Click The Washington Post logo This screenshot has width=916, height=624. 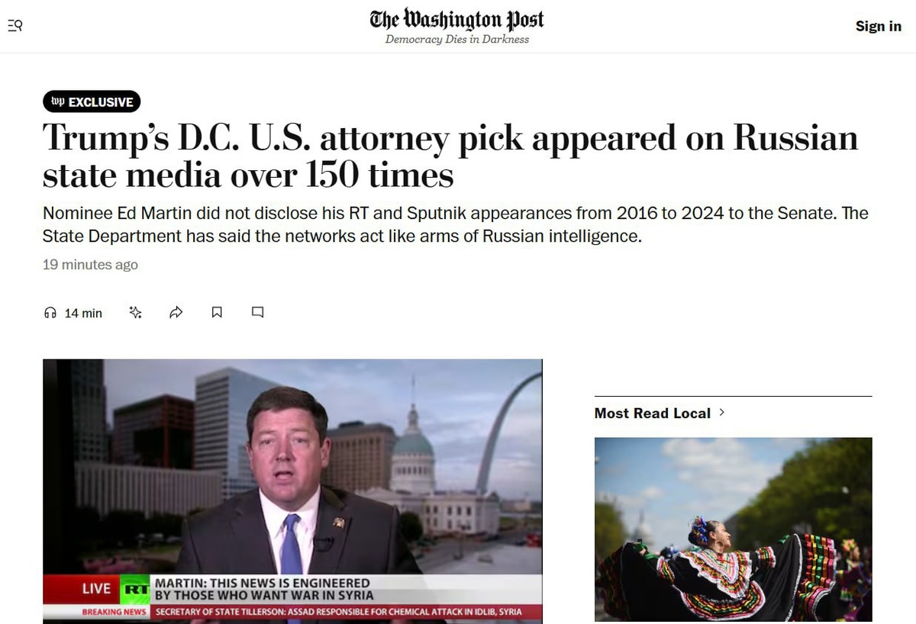tap(456, 19)
